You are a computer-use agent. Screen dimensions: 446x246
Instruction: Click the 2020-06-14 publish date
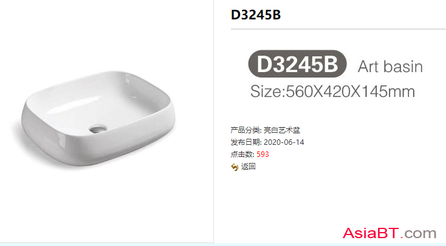tap(284, 142)
